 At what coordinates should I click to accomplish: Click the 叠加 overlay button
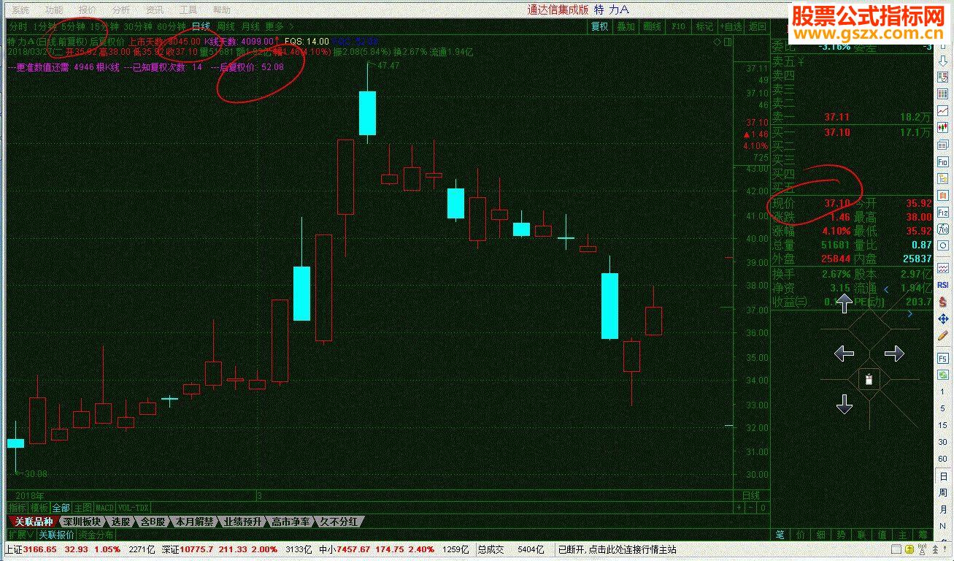(x=626, y=26)
